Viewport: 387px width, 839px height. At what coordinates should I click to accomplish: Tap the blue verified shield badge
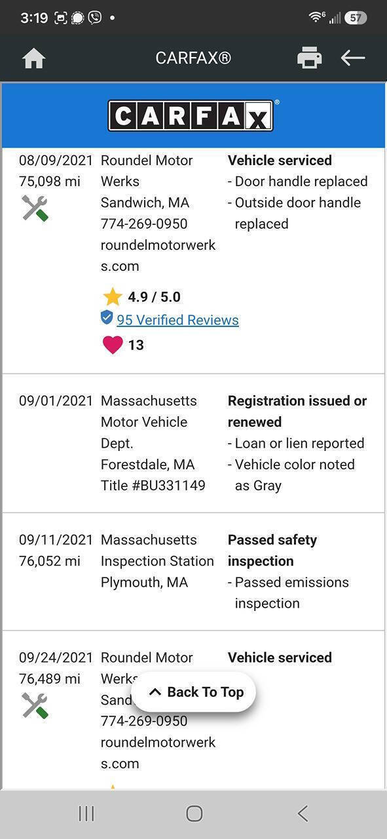(107, 318)
